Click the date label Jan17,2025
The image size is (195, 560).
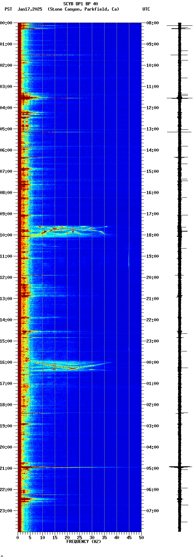click(x=30, y=9)
